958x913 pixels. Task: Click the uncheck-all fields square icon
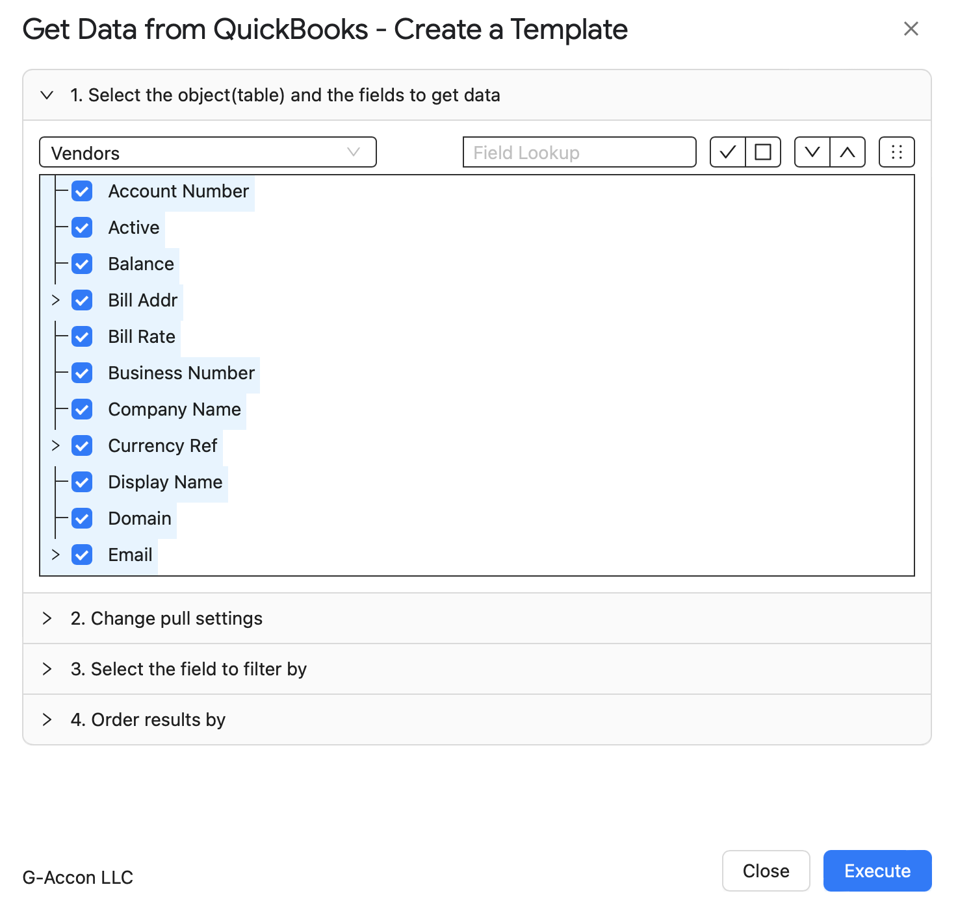click(763, 152)
